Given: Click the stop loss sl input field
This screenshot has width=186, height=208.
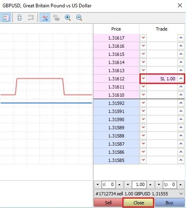Looking at the screenshot, I should pos(108,184).
